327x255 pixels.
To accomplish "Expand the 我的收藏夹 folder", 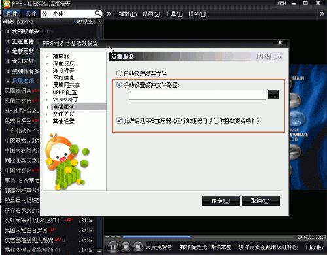I will 8,31.
